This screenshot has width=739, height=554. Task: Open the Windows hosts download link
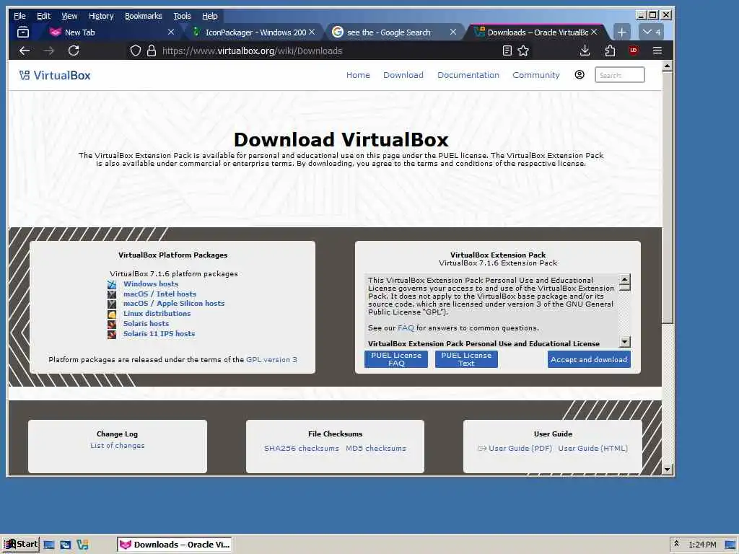click(x=151, y=284)
